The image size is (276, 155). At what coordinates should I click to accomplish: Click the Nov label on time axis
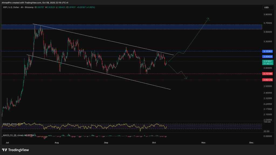(x=203, y=143)
